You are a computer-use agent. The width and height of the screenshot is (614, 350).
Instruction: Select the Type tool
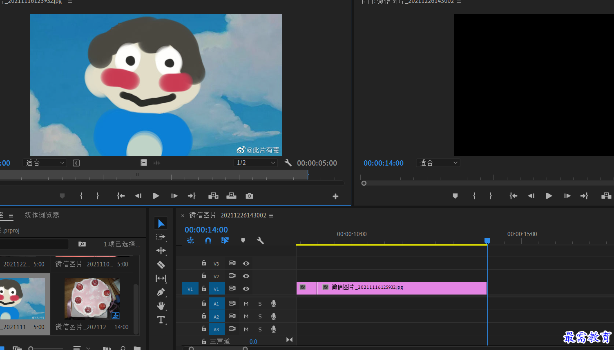click(x=161, y=320)
